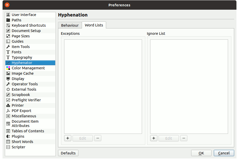Confirm preferences with the OK button

click(x=201, y=153)
